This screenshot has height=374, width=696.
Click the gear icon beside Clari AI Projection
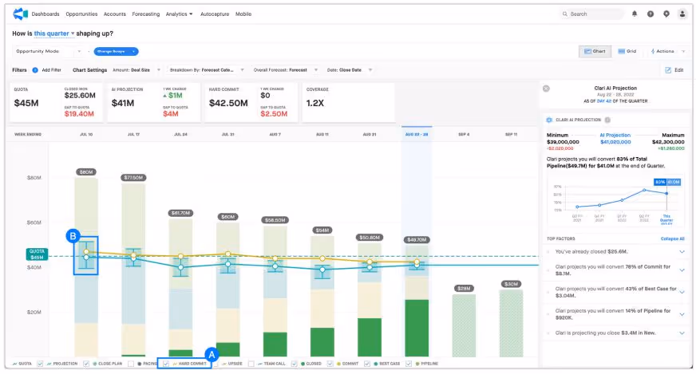click(549, 120)
